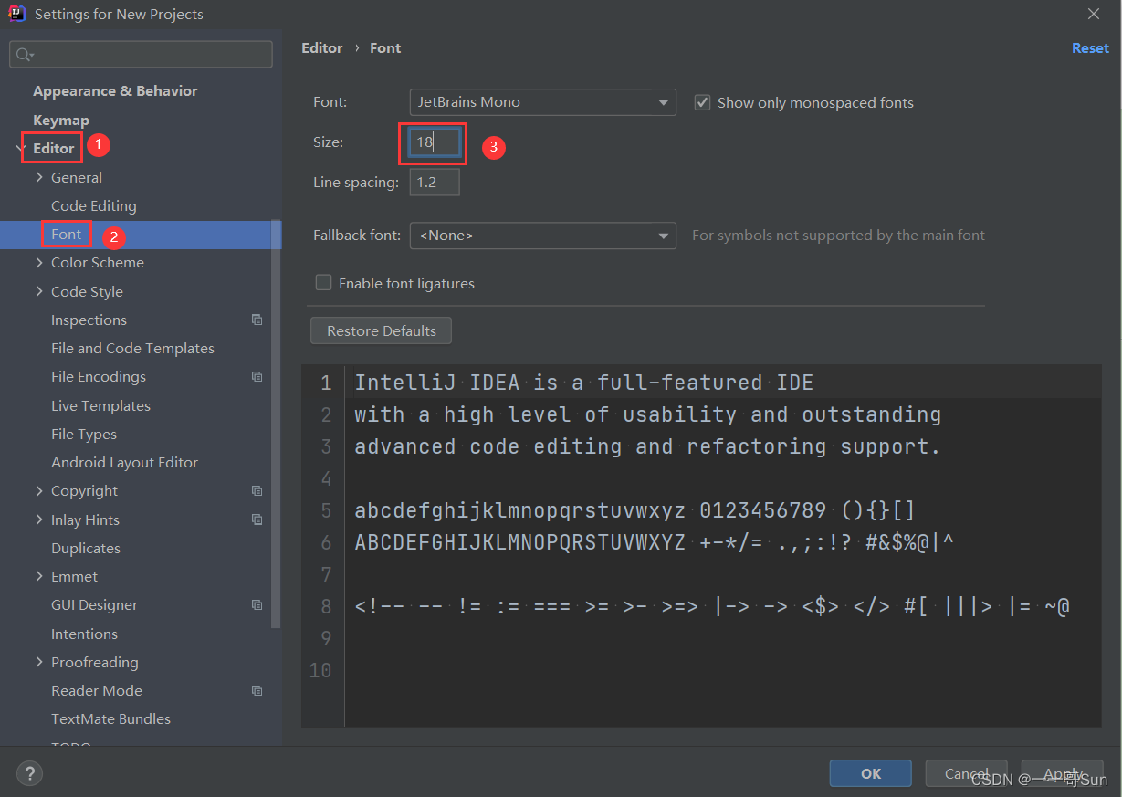Collapse the Editor tree node

pyautogui.click(x=20, y=148)
